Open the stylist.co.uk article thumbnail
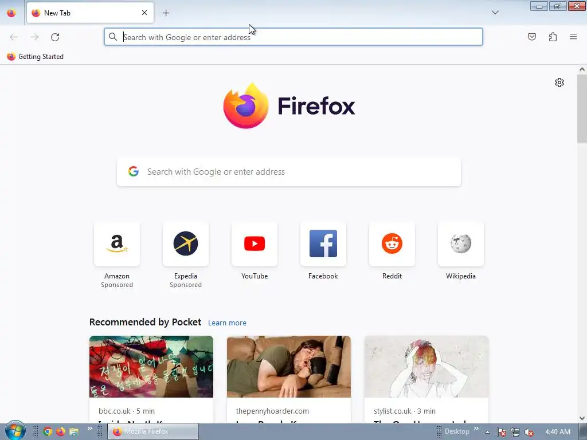Viewport: 587px width, 440px height. pos(426,367)
